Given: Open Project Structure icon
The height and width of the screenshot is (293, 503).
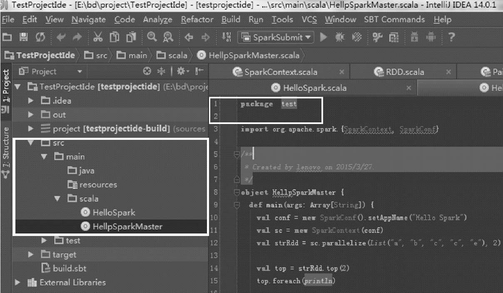Looking at the screenshot, I should (x=394, y=37).
